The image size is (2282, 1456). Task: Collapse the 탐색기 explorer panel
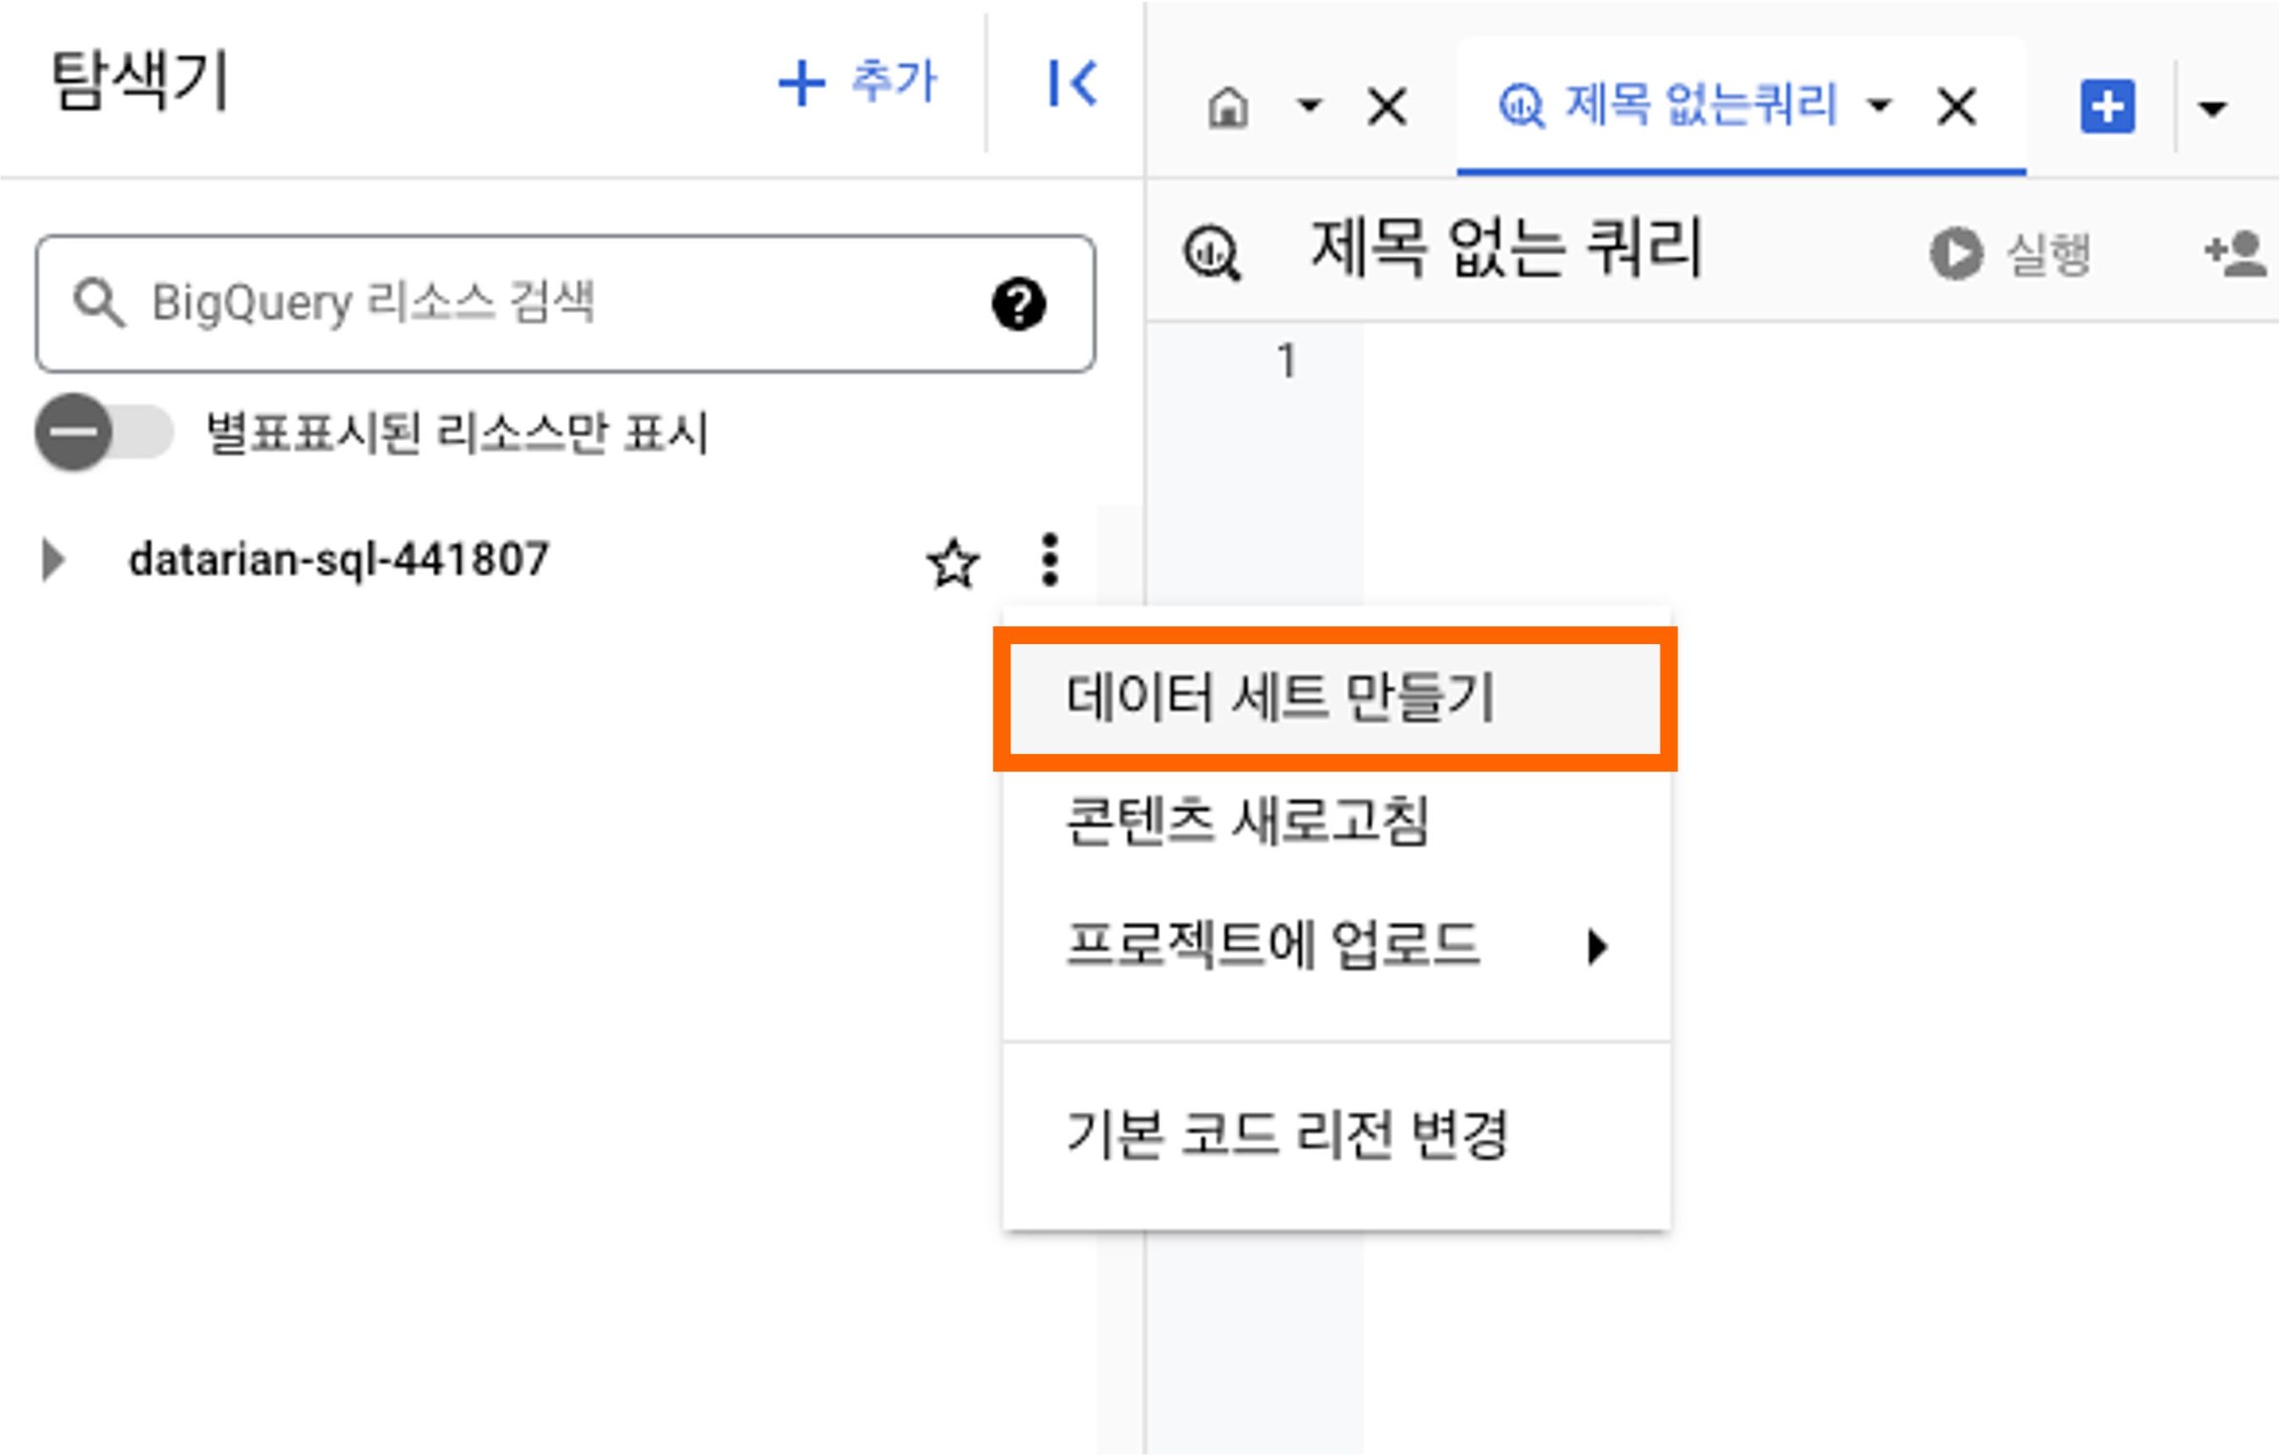click(1073, 83)
